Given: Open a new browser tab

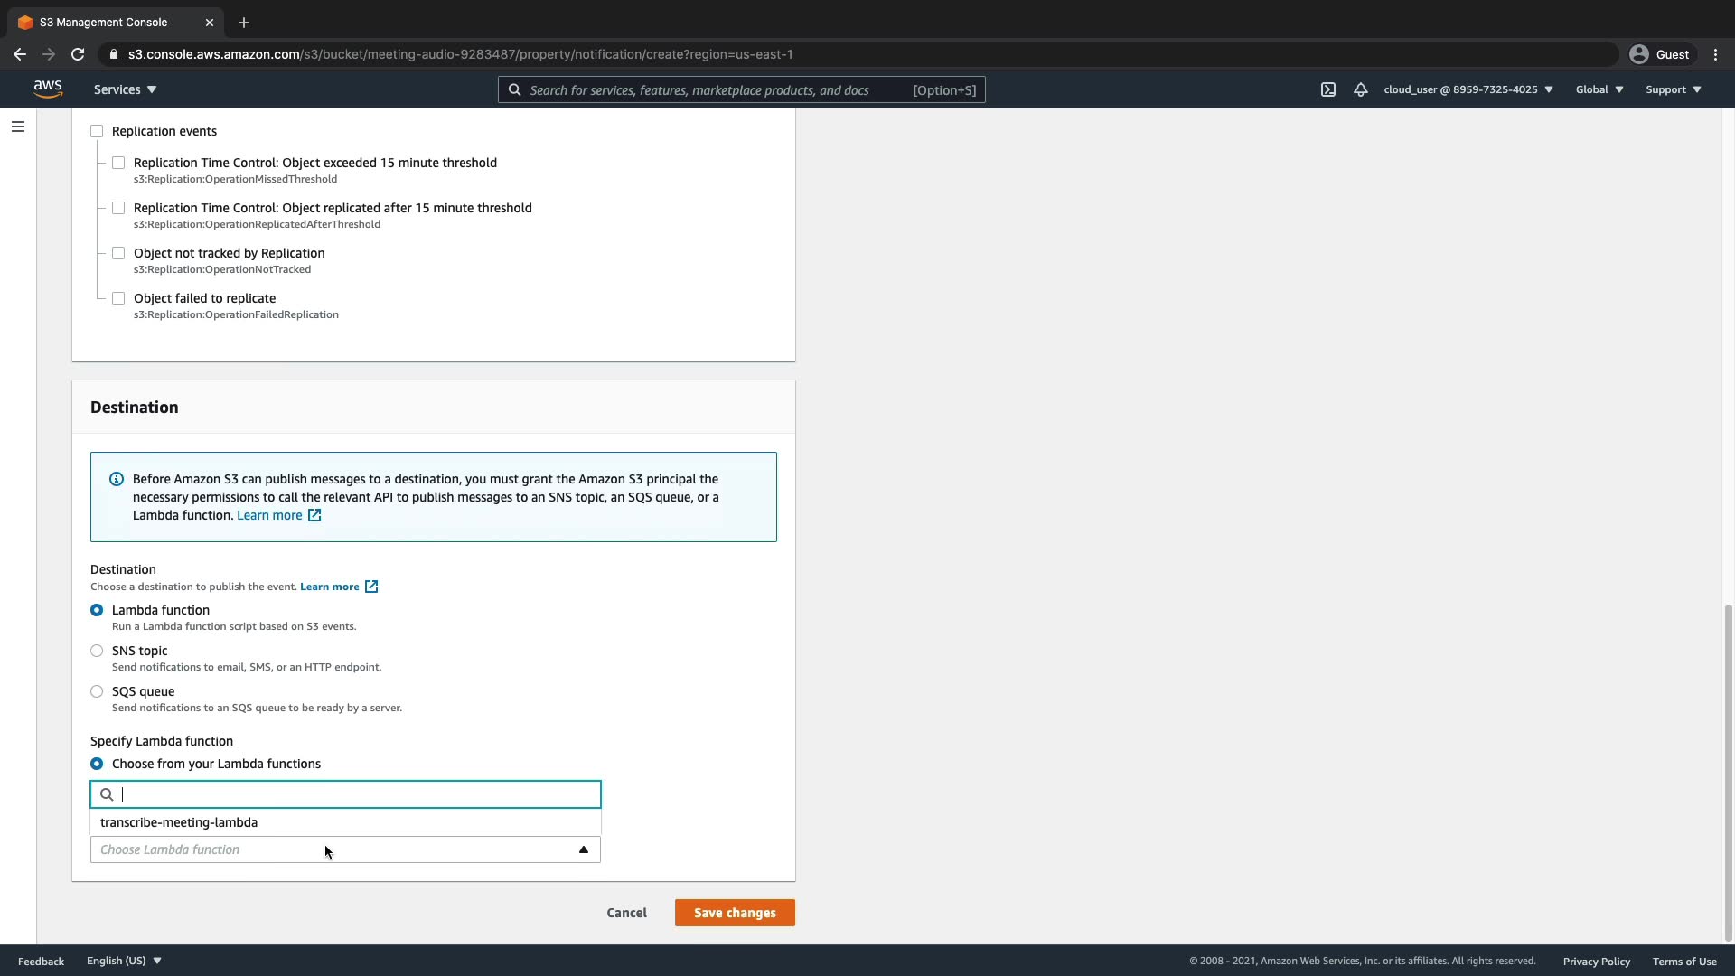Looking at the screenshot, I should click(x=244, y=23).
